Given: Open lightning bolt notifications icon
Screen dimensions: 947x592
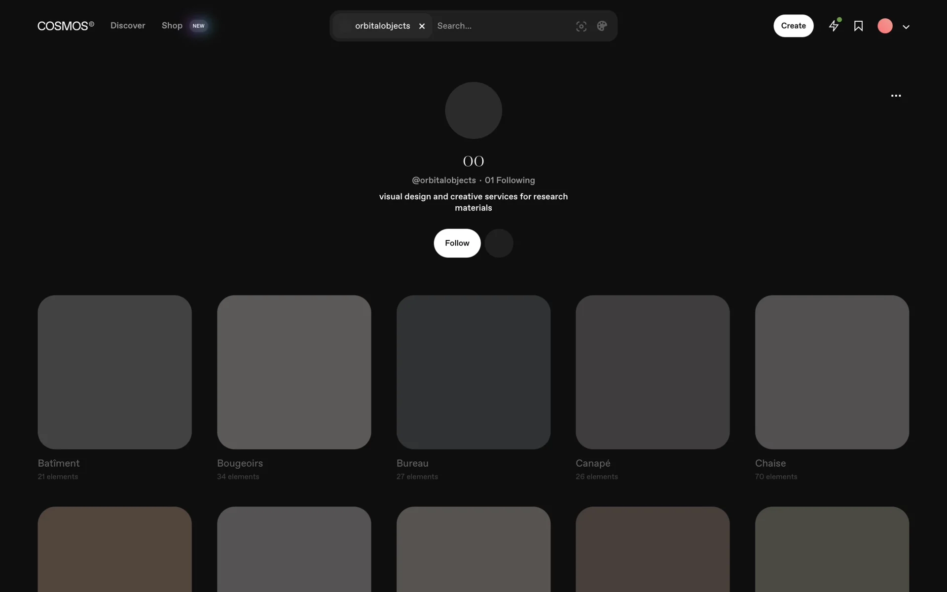Looking at the screenshot, I should coord(834,26).
